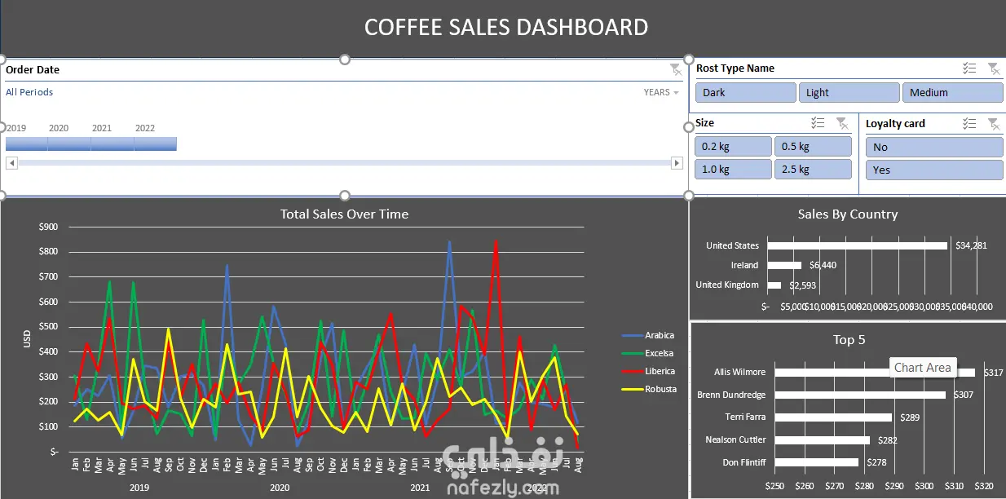Toggle the Yes loyalty card option

click(934, 170)
